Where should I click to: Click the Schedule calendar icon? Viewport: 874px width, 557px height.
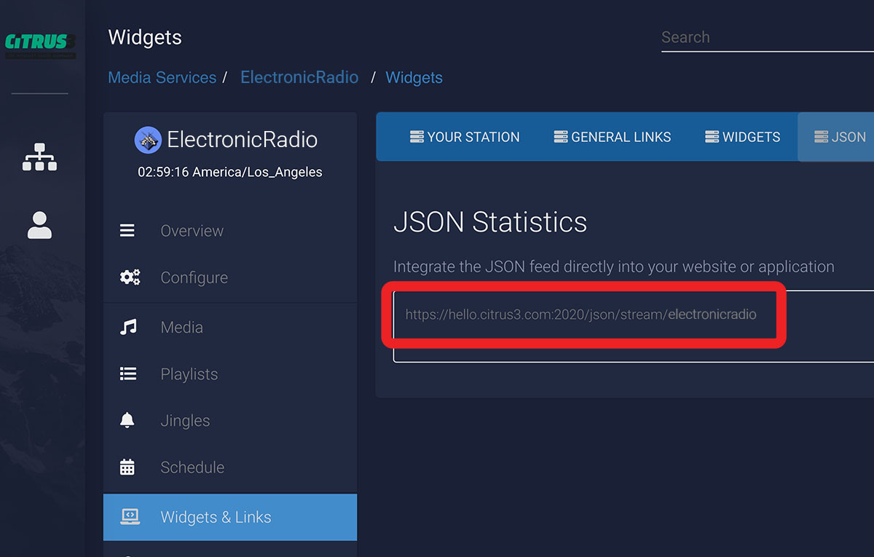127,467
